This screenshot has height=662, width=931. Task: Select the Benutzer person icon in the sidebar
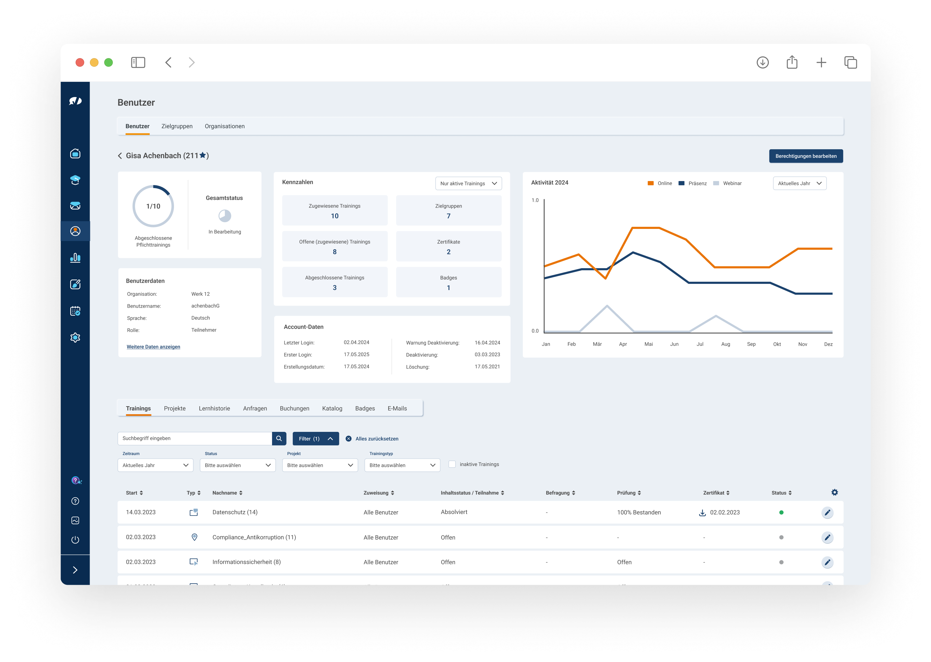[75, 231]
